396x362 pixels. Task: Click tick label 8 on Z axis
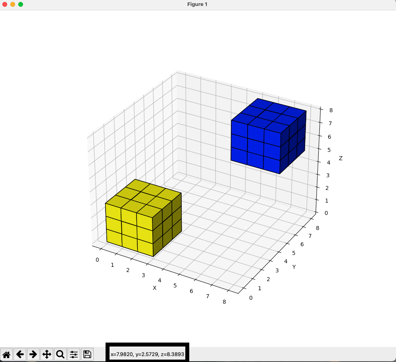tap(331, 110)
